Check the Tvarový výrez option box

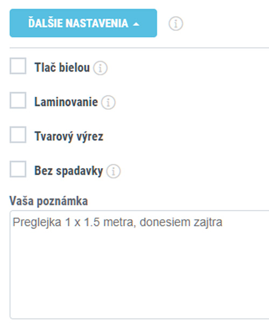click(18, 135)
